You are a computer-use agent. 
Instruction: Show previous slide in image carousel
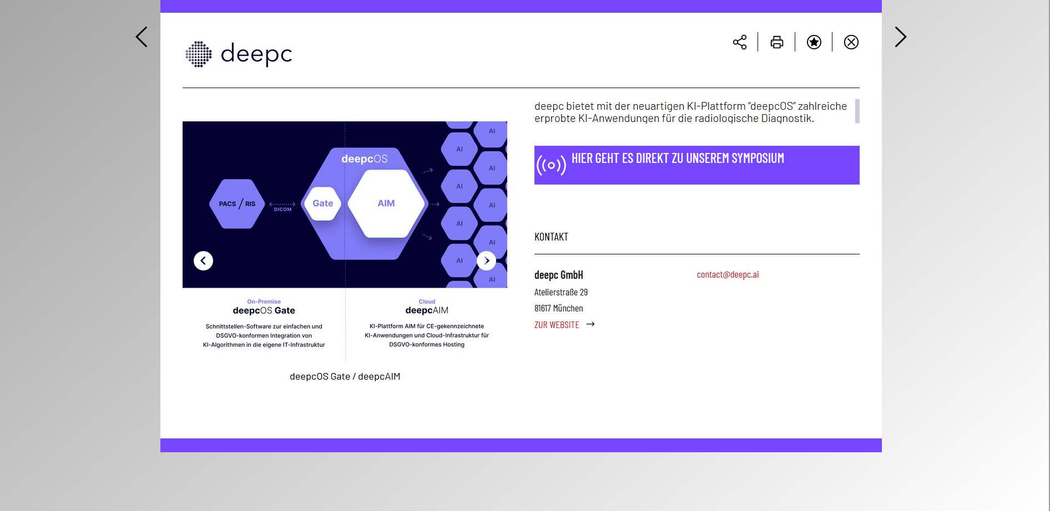coord(203,260)
